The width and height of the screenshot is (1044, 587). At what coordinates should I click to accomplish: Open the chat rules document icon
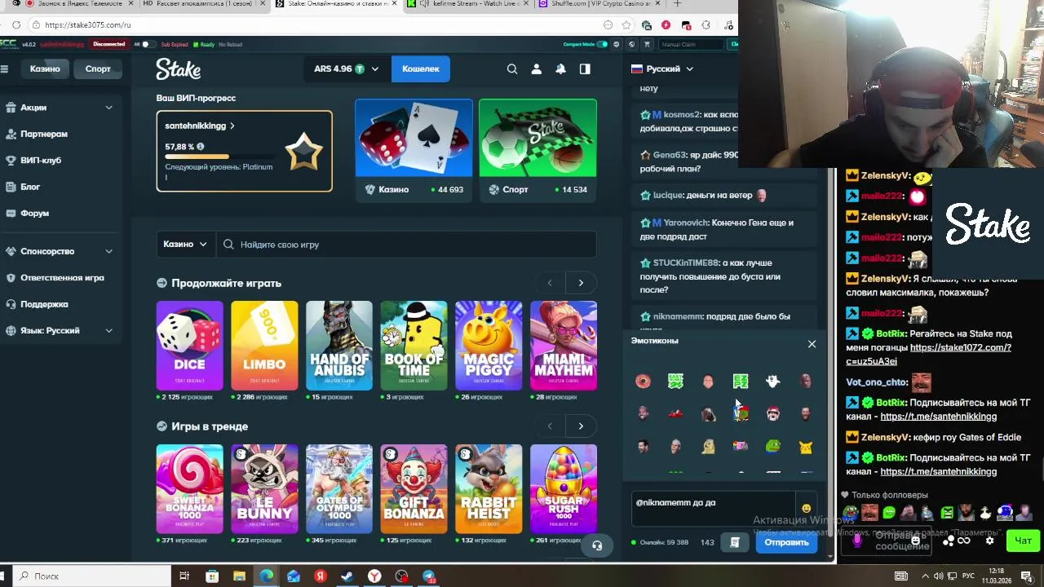735,542
